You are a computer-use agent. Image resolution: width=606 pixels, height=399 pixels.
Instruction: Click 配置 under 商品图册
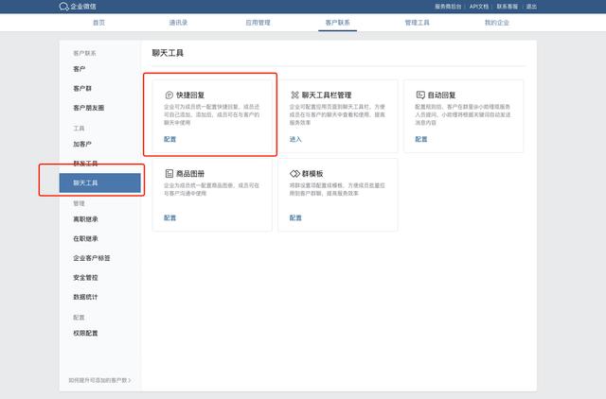169,218
